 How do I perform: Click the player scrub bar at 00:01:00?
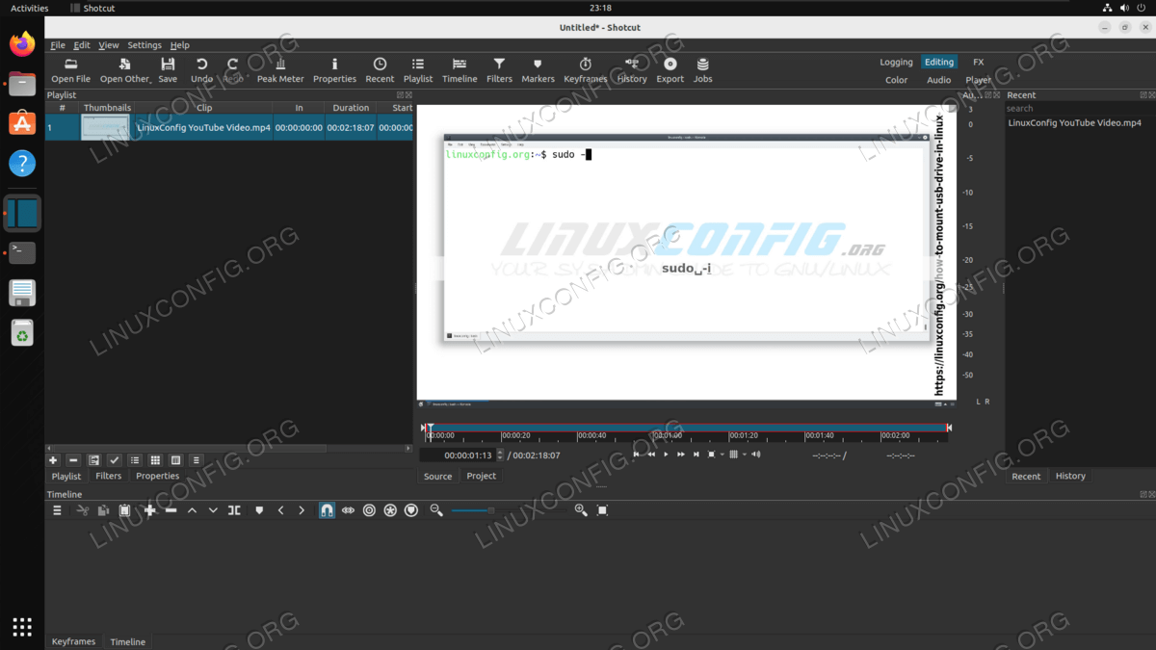[x=655, y=429]
